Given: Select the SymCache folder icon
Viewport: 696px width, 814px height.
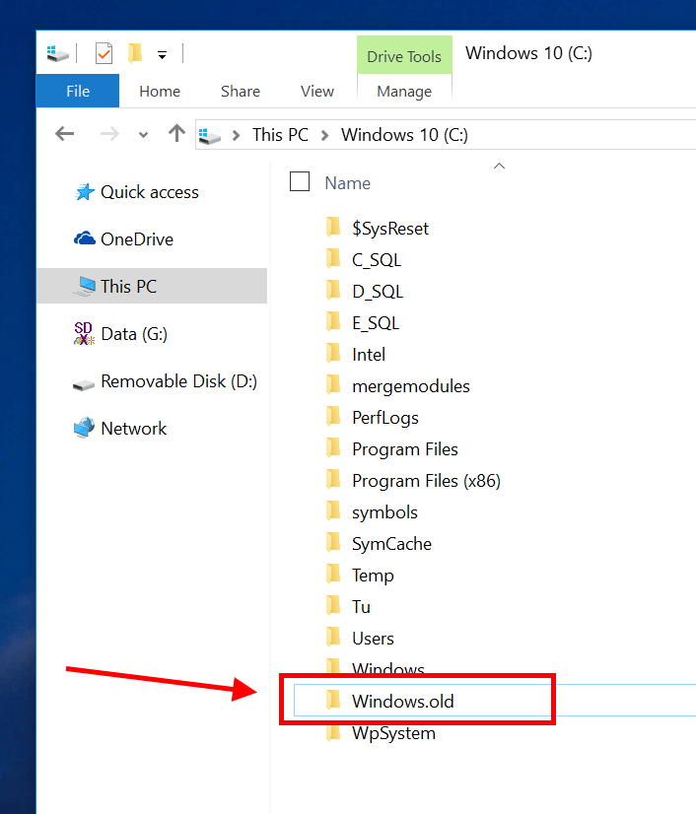Looking at the screenshot, I should pos(333,542).
